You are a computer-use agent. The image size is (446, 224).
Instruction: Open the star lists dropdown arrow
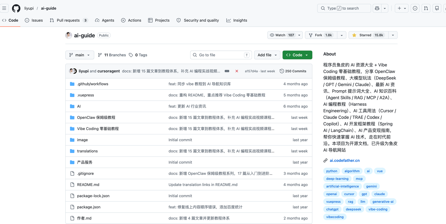coord(393,35)
